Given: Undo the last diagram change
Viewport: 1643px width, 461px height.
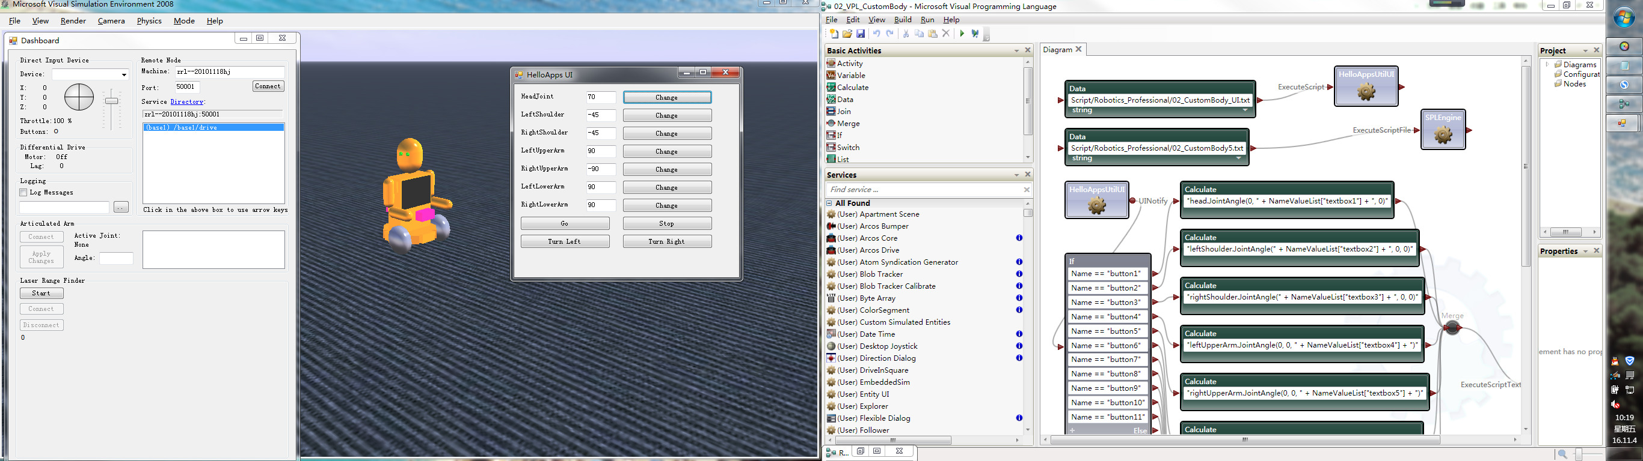Looking at the screenshot, I should point(876,34).
